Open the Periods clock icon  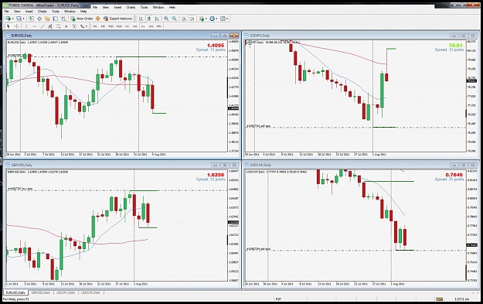point(213,19)
